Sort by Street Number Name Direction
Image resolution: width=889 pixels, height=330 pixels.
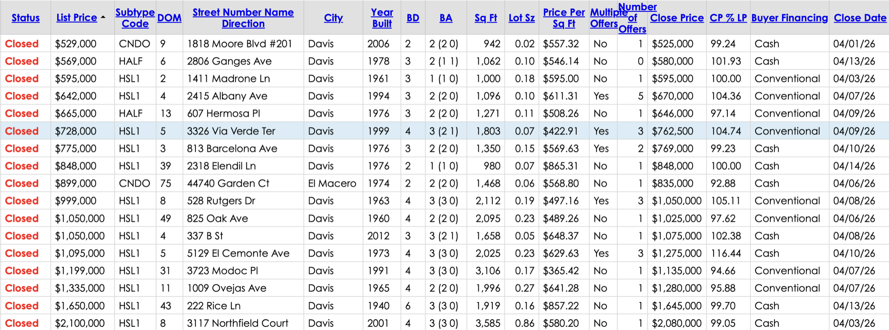[243, 18]
